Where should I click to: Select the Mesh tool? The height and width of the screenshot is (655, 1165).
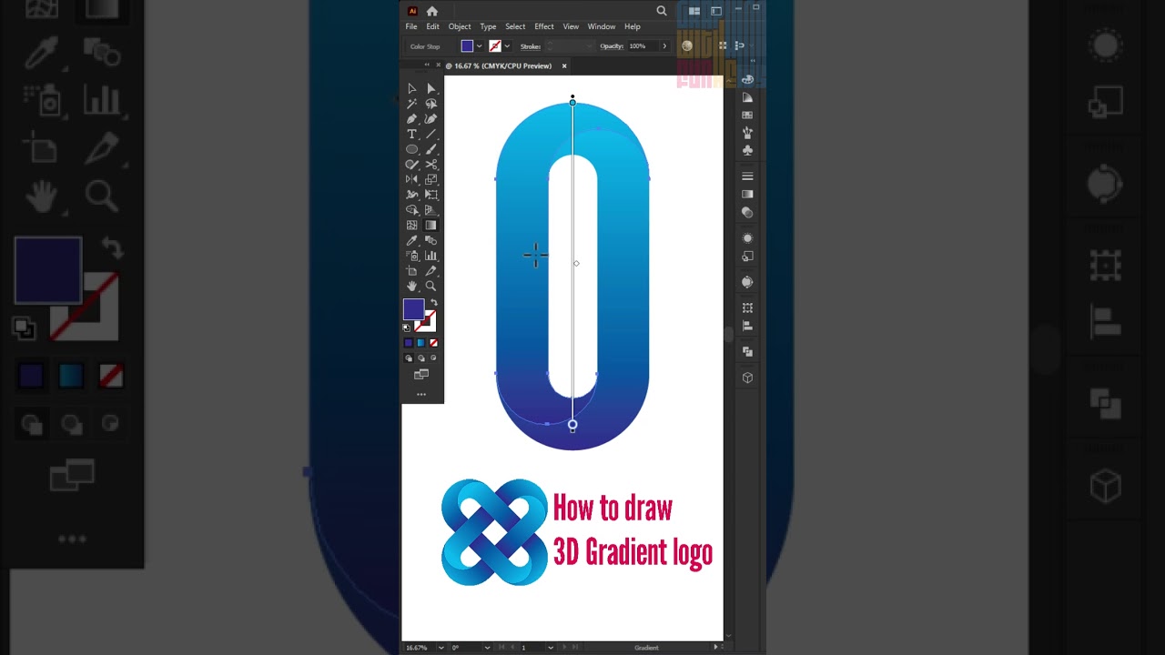tap(411, 225)
